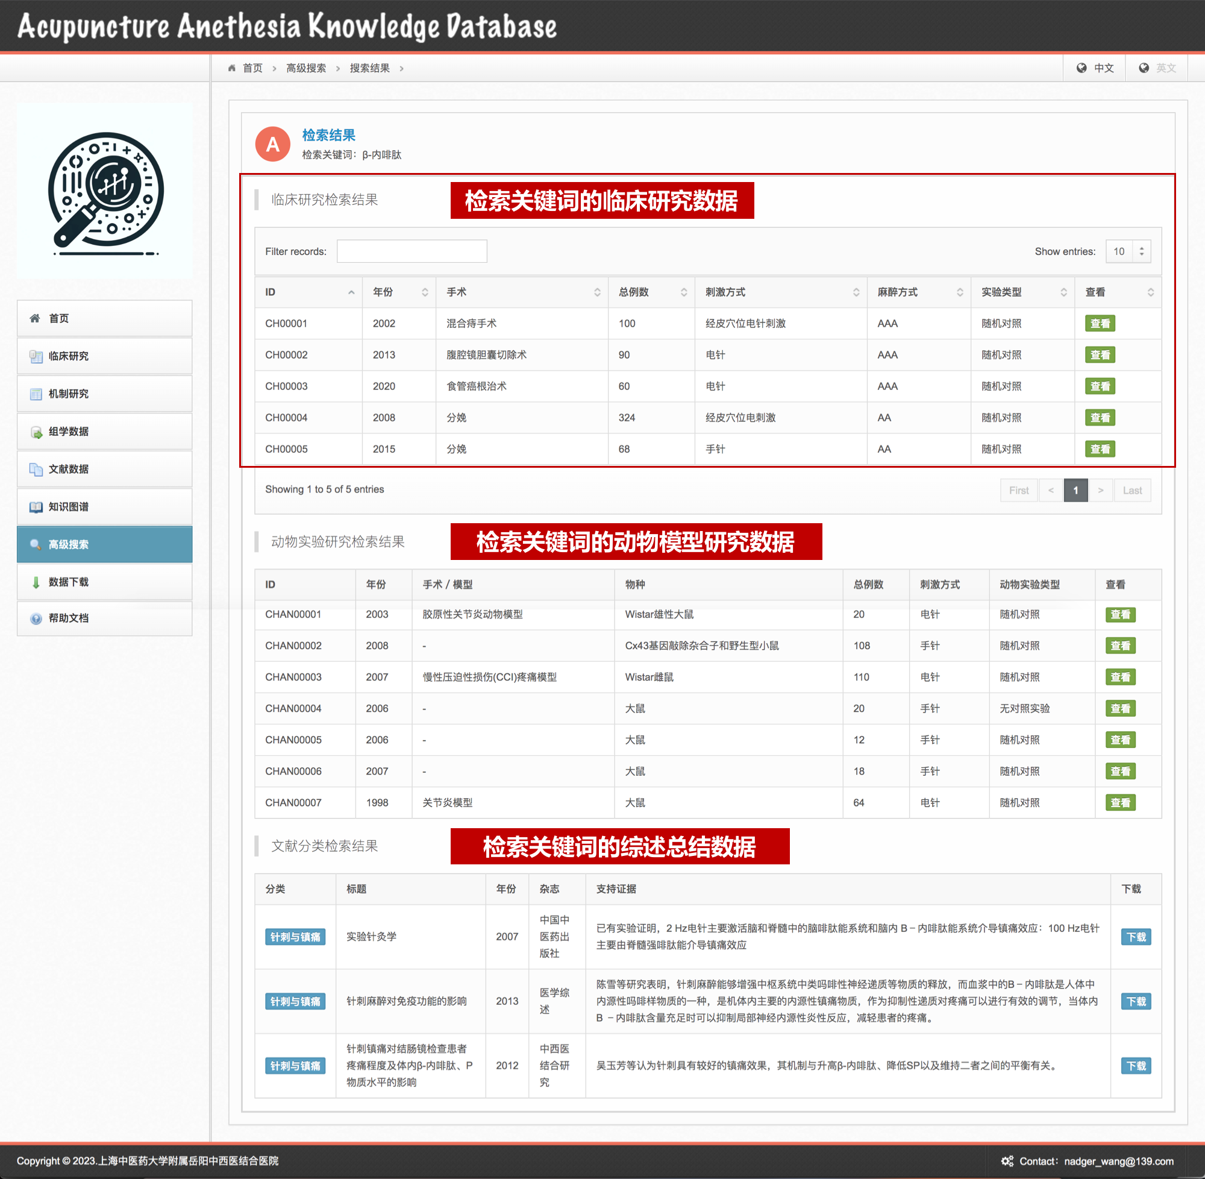Click the globe icon beside 中文

click(x=1081, y=68)
